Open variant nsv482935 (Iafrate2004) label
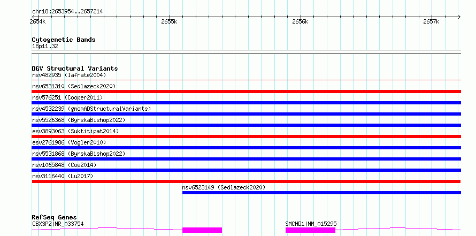This screenshot has height=236, width=476. [x=69, y=75]
